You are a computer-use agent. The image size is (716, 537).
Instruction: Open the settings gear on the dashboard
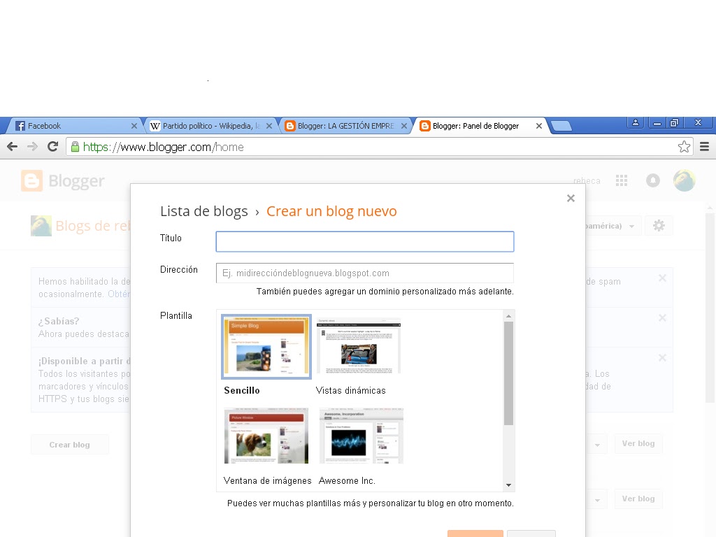659,226
